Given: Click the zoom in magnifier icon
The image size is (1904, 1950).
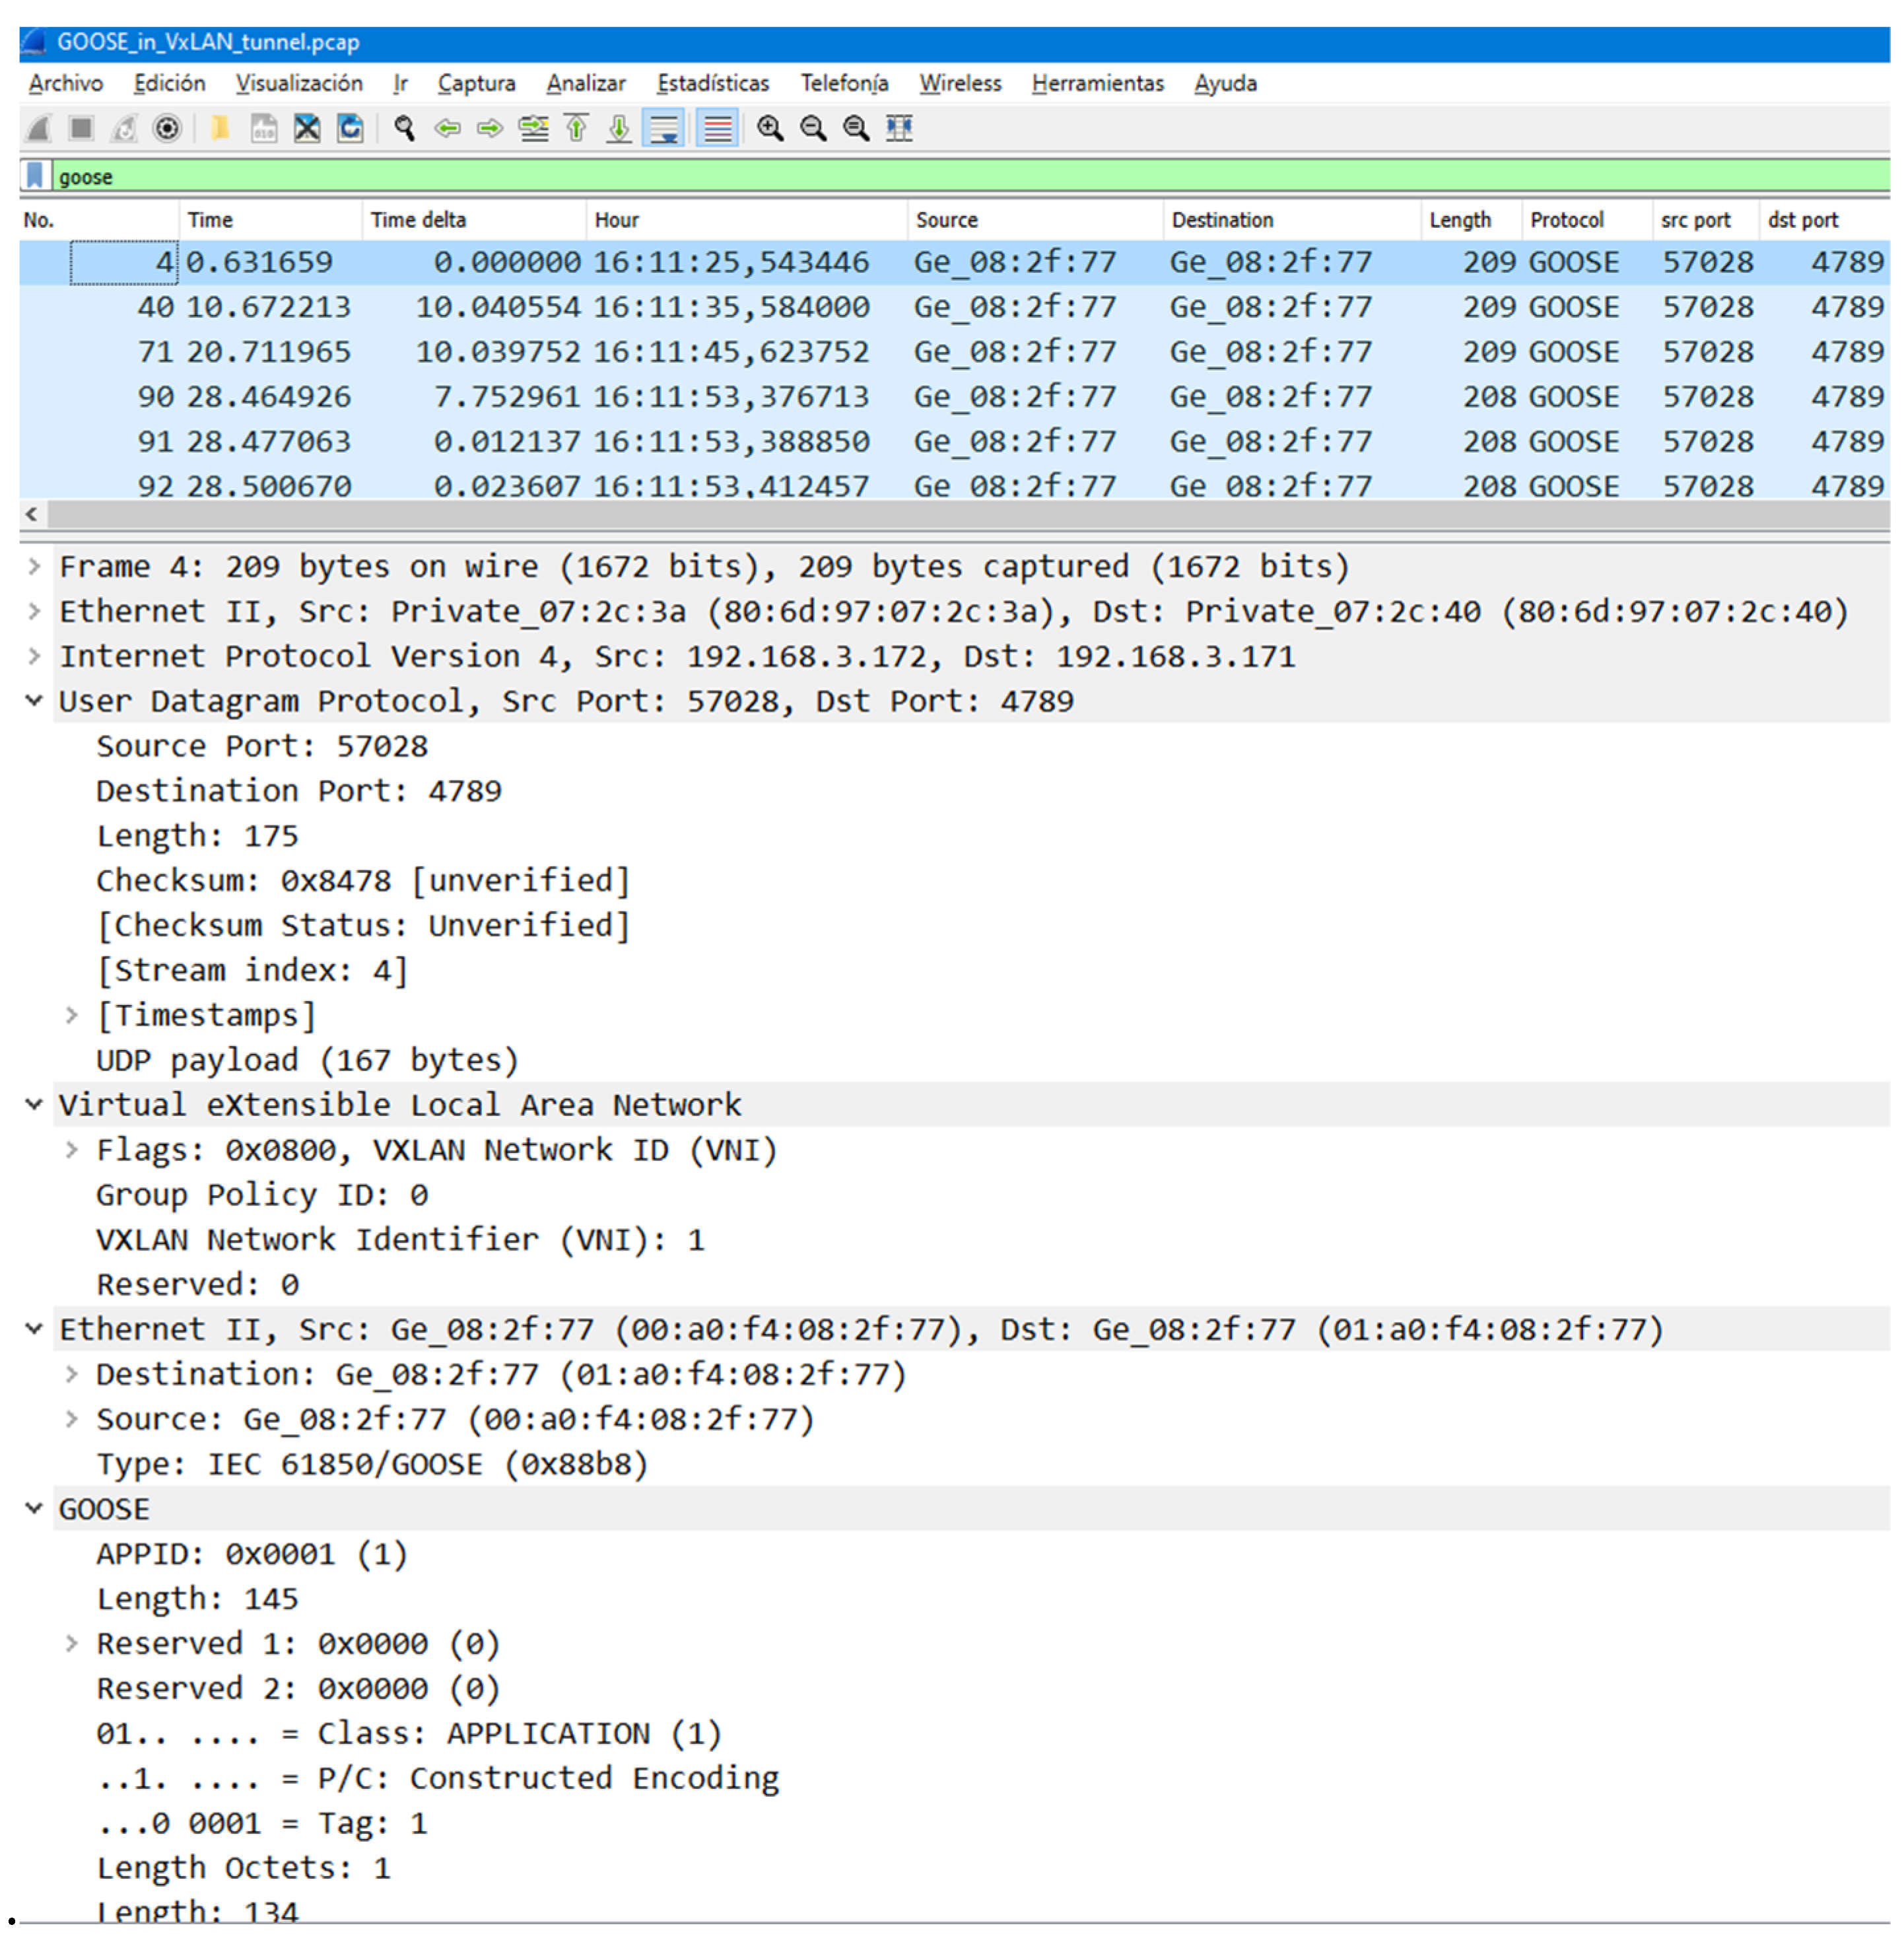Looking at the screenshot, I should (769, 128).
